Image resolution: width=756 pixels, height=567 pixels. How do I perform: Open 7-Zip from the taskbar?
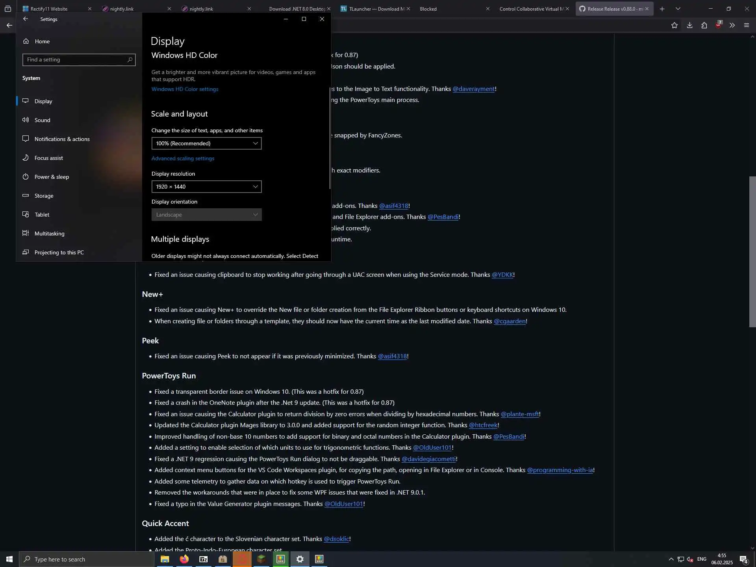[x=203, y=559]
